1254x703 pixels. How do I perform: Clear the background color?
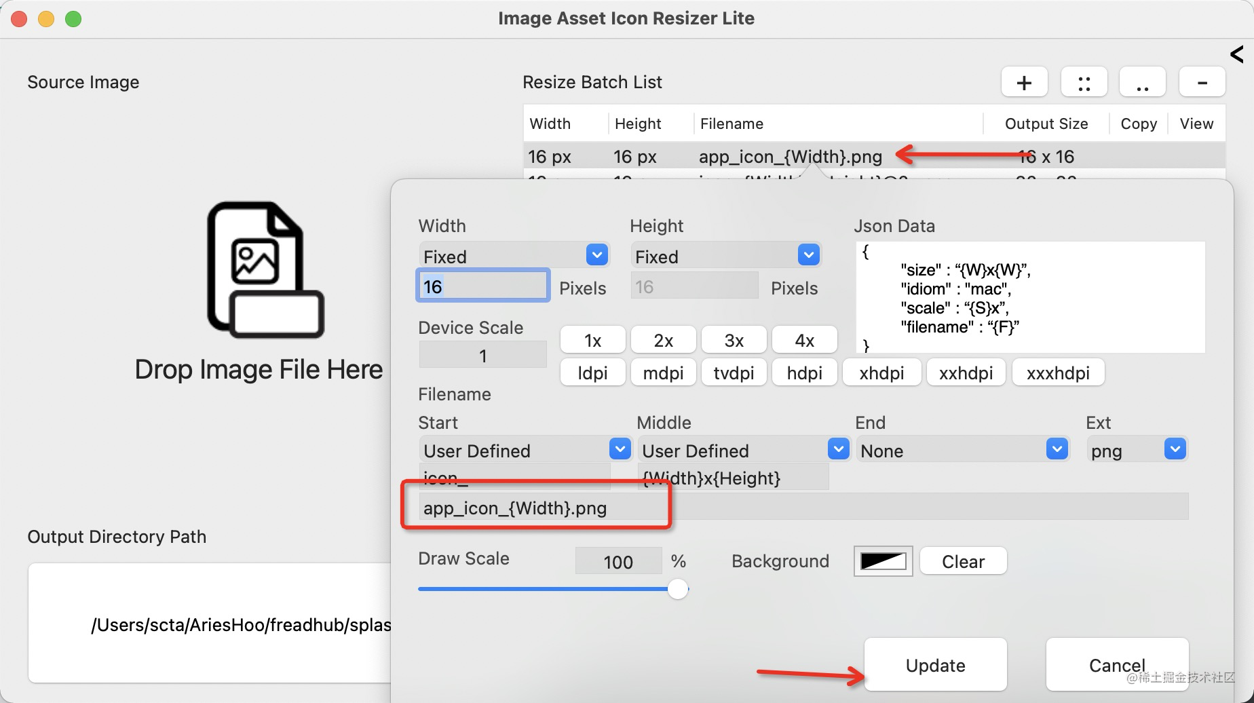click(963, 561)
